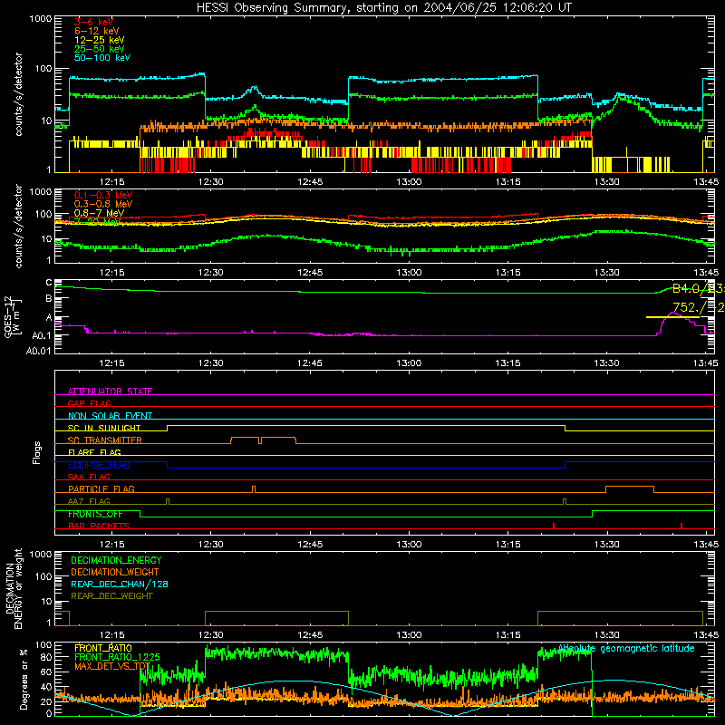Select the cyan 50-100 keV legend label
The image size is (725, 725).
point(101,58)
